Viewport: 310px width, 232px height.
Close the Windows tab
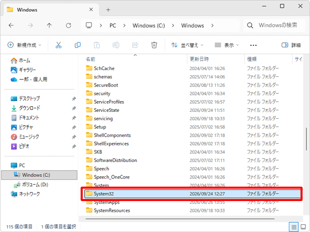tap(91, 9)
